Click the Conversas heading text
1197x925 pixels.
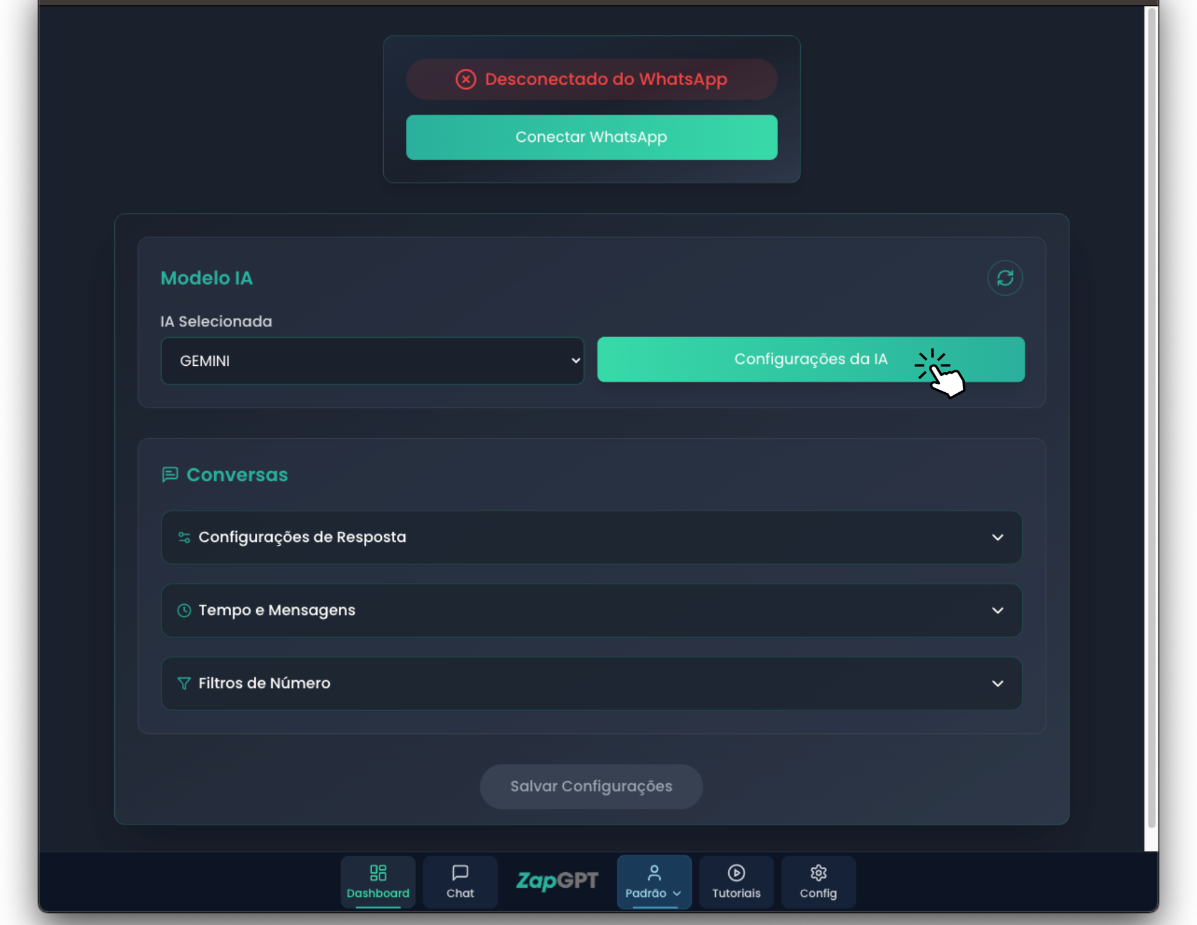coord(237,475)
